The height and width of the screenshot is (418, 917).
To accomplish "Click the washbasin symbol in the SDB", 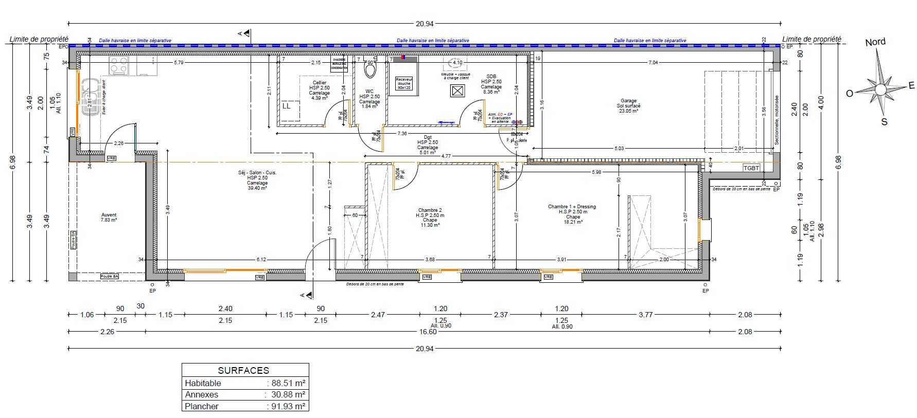I will [x=455, y=64].
